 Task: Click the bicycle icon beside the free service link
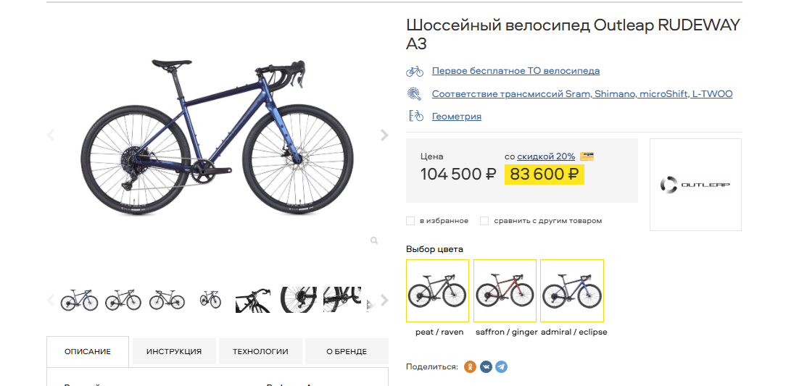click(415, 71)
